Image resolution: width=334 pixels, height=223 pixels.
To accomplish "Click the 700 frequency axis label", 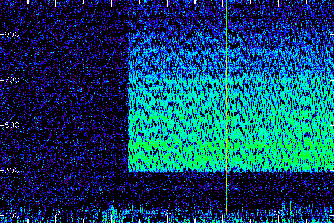I will tap(12, 80).
